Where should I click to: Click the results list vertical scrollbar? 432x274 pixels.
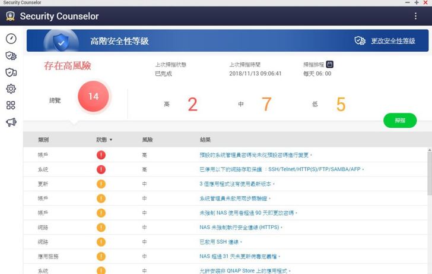[x=430, y=172]
